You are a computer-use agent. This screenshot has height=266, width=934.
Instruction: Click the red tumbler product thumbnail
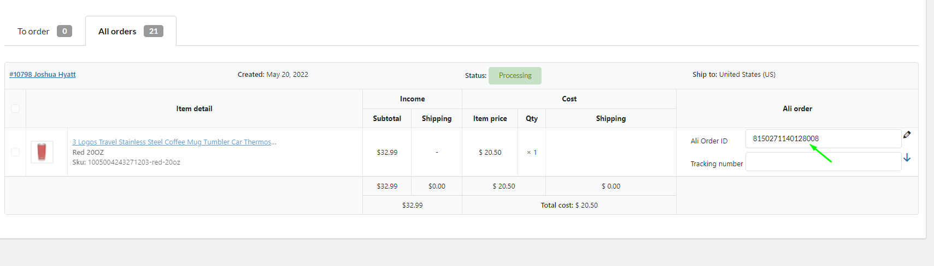(x=42, y=152)
